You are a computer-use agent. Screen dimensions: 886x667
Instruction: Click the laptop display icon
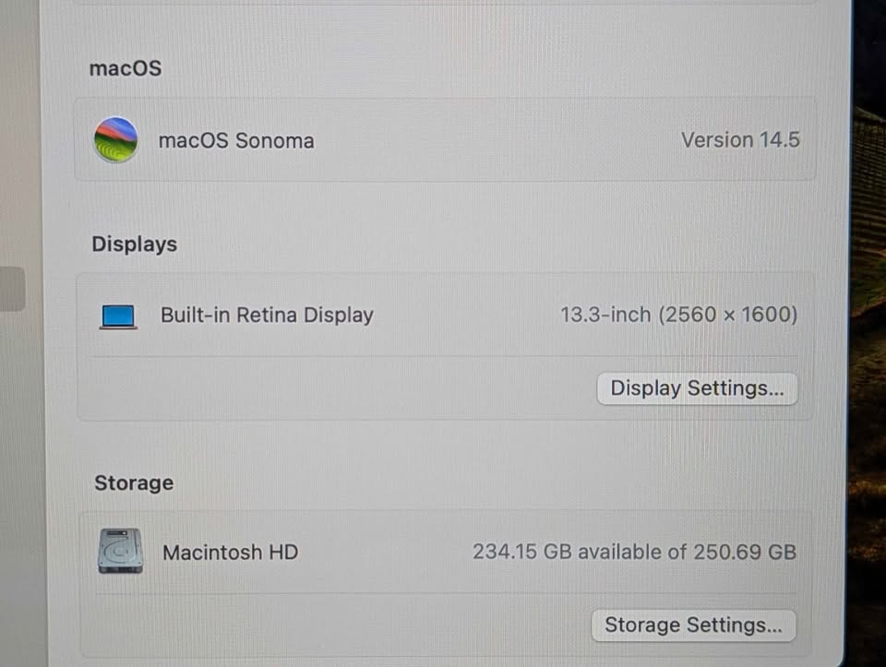pyautogui.click(x=118, y=317)
